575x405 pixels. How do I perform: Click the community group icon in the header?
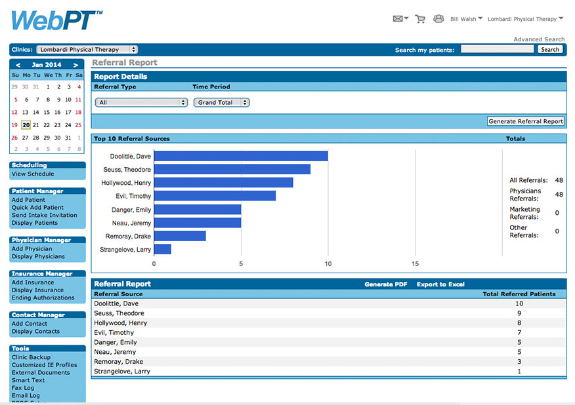(438, 19)
